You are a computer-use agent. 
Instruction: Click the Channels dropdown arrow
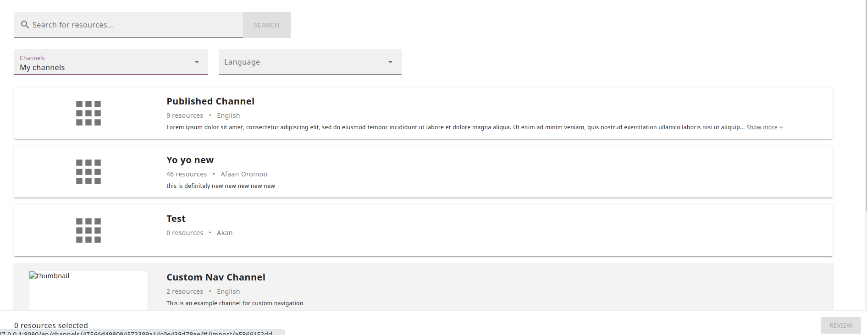[197, 62]
